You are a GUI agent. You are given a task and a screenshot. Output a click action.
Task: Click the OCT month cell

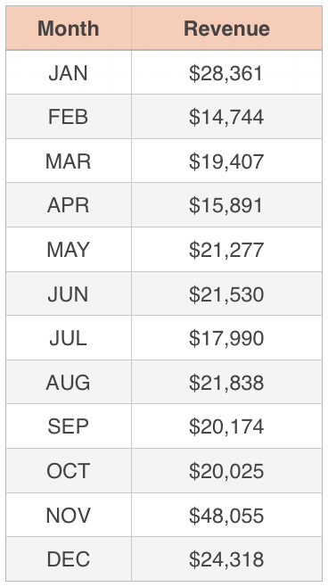[x=69, y=470]
